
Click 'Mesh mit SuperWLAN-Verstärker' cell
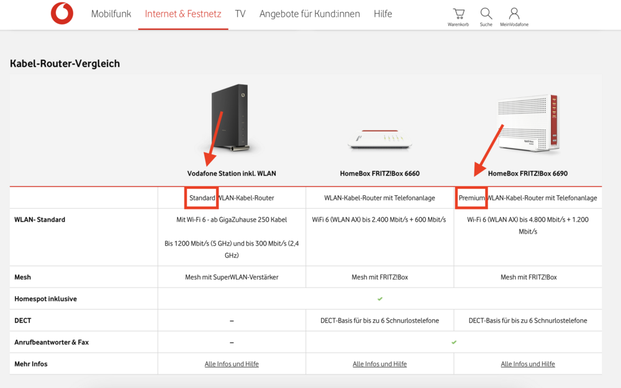pos(232,278)
